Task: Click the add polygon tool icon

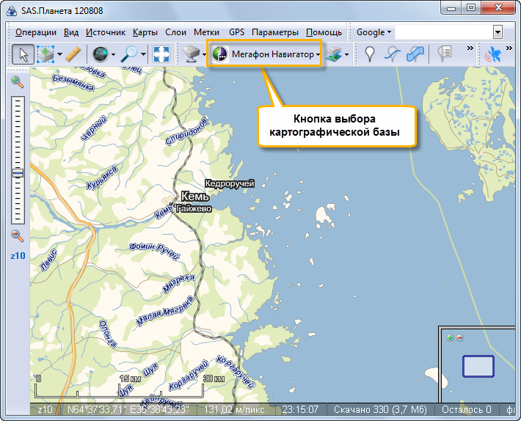Action: coord(415,54)
